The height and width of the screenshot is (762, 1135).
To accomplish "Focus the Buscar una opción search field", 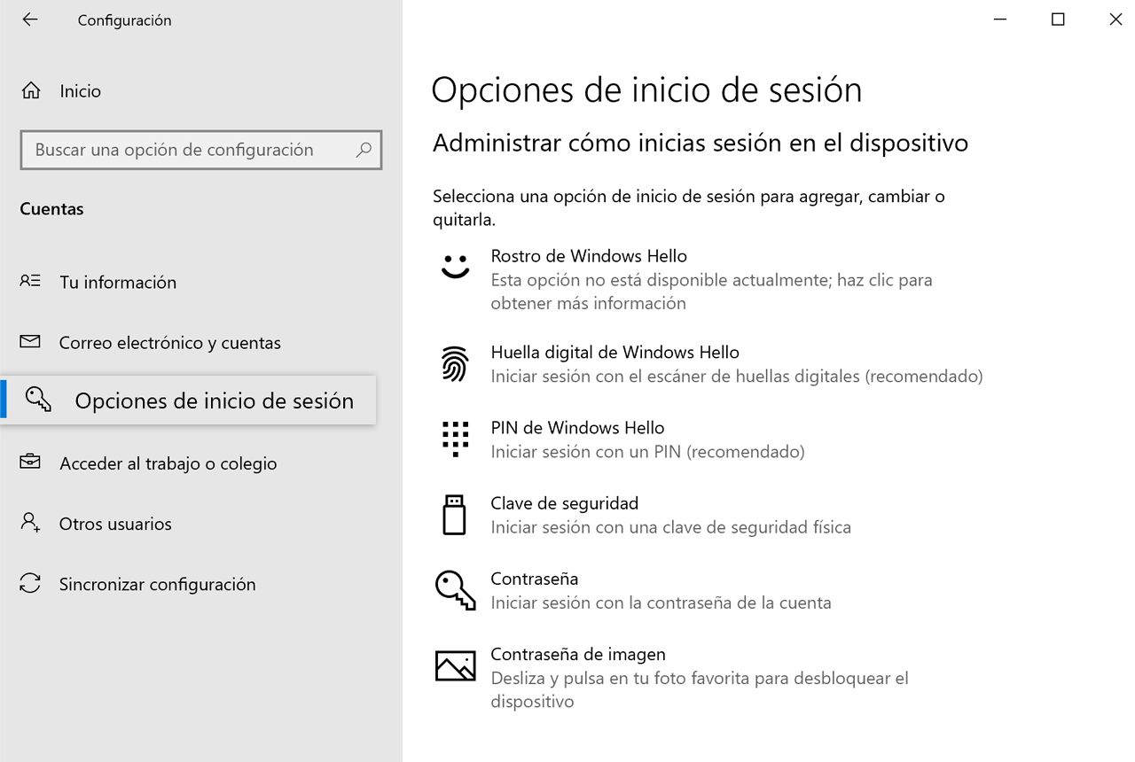I will coord(201,150).
